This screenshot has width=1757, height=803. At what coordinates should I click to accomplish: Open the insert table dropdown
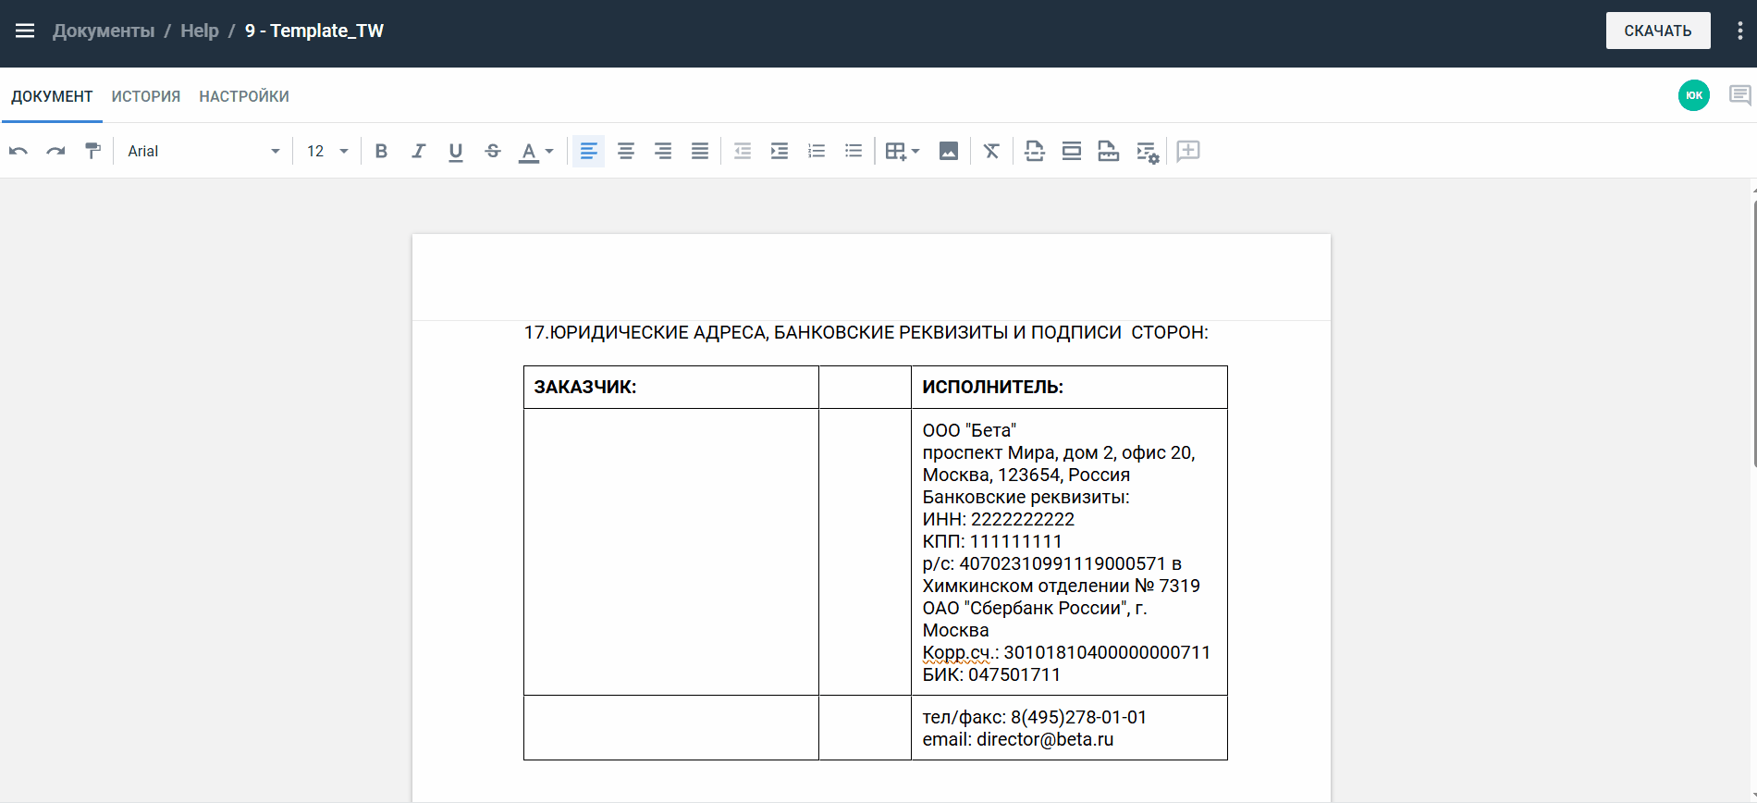coord(902,151)
